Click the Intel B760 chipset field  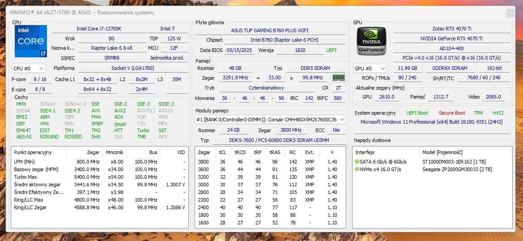[285, 40]
